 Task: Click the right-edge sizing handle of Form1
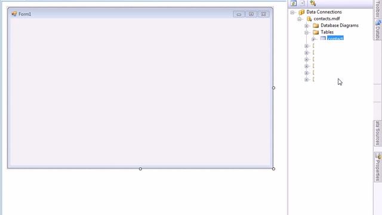point(273,88)
